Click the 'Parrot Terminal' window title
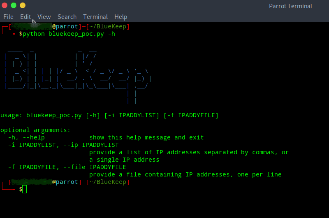Screen dimensions: 329x218 click(290, 6)
